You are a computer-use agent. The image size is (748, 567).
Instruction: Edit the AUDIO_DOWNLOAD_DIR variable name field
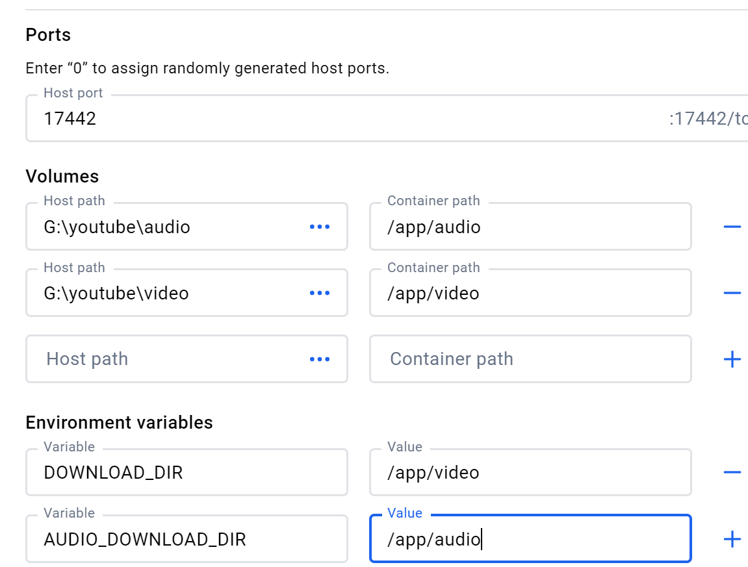pyautogui.click(x=186, y=539)
